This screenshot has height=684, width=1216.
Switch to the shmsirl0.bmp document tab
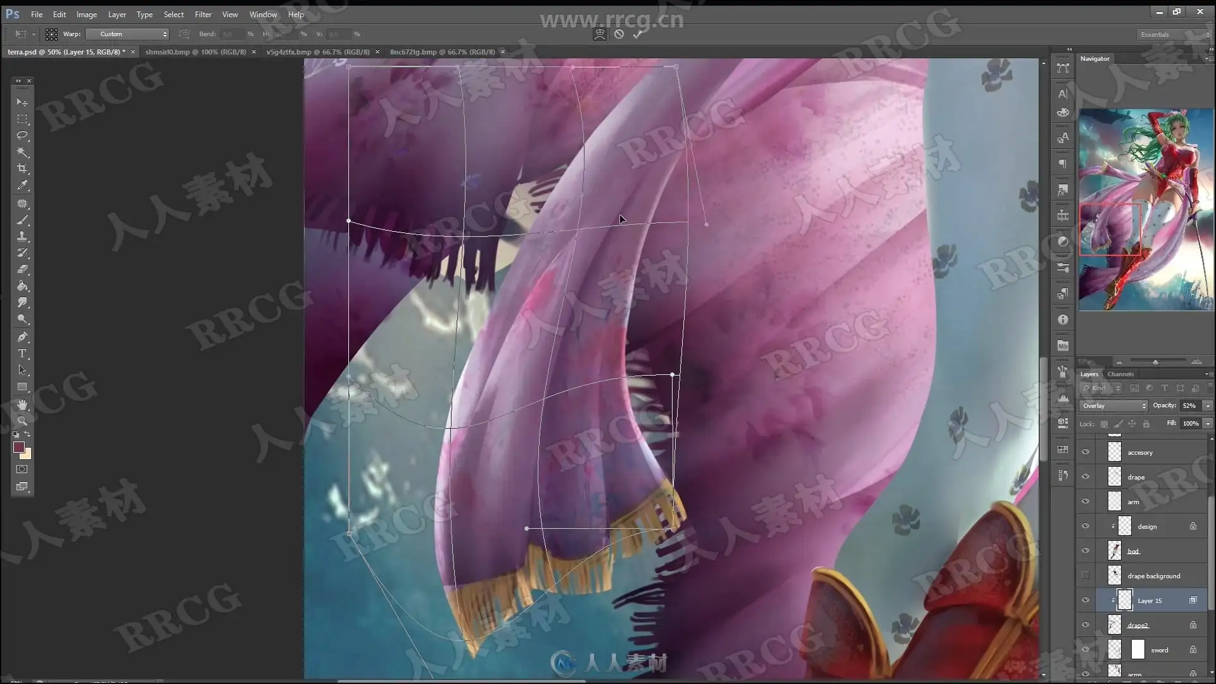pyautogui.click(x=195, y=52)
